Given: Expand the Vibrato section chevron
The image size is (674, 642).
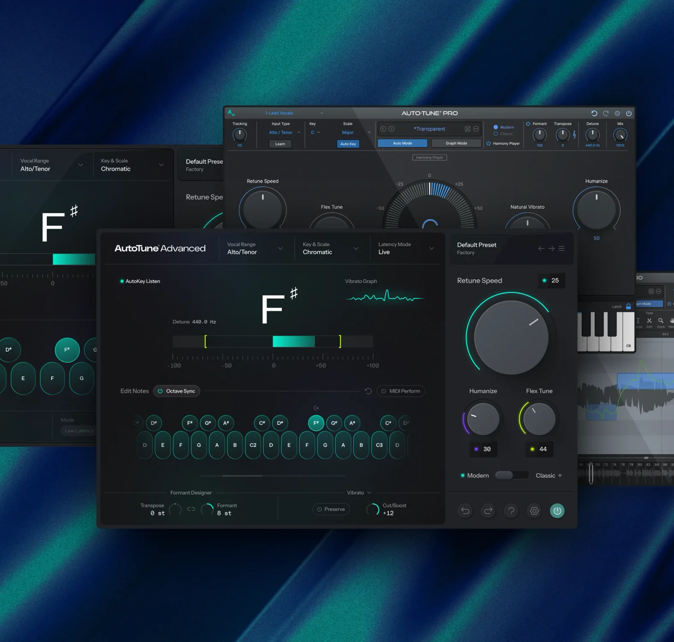Looking at the screenshot, I should pos(369,493).
